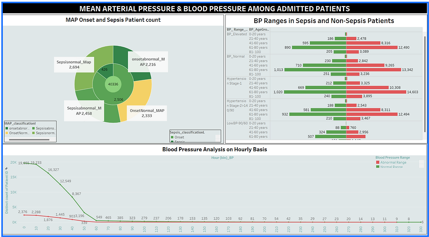Select the Blood Pressure Analysis on Hourly Basis title

point(214,149)
